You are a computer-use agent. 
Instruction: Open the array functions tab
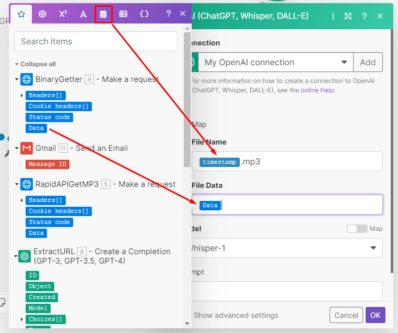[123, 14]
